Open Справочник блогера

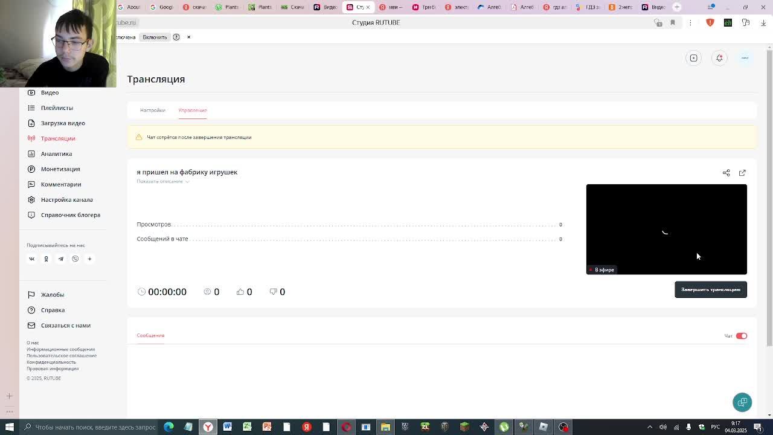[x=70, y=215]
